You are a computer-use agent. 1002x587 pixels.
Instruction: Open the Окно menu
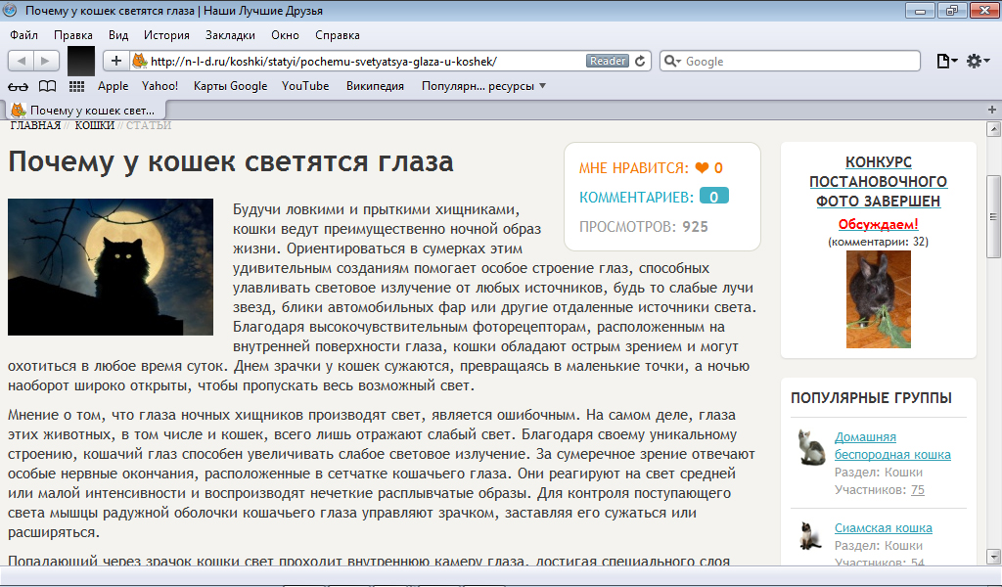(x=285, y=35)
